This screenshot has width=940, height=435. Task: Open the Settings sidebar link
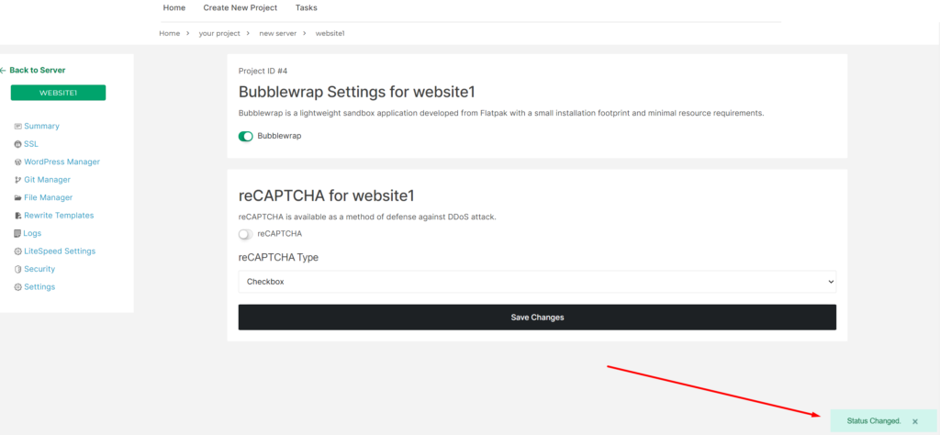point(39,287)
